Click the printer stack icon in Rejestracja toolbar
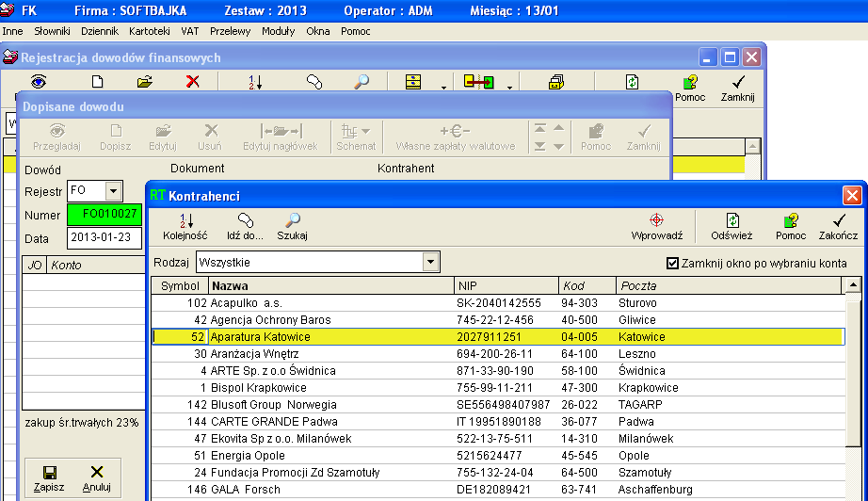The image size is (868, 501). (555, 82)
